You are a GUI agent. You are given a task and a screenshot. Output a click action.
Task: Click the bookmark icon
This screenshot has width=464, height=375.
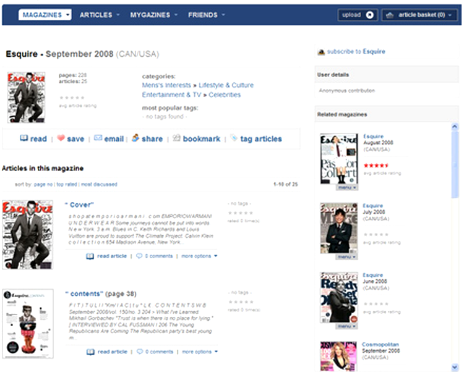click(x=176, y=138)
